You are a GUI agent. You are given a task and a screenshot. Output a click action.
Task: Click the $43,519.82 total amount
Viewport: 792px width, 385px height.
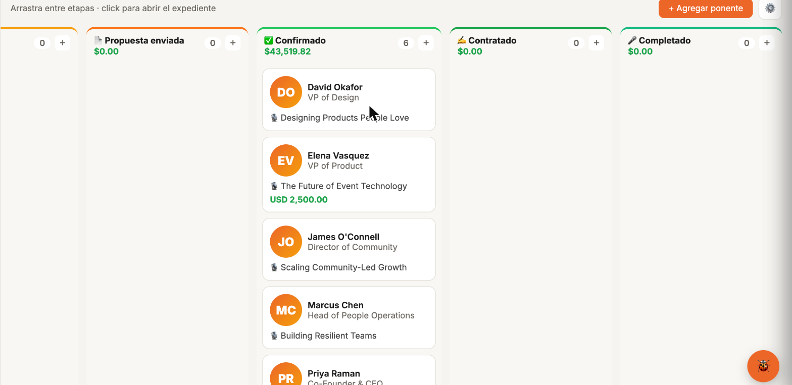tap(287, 51)
